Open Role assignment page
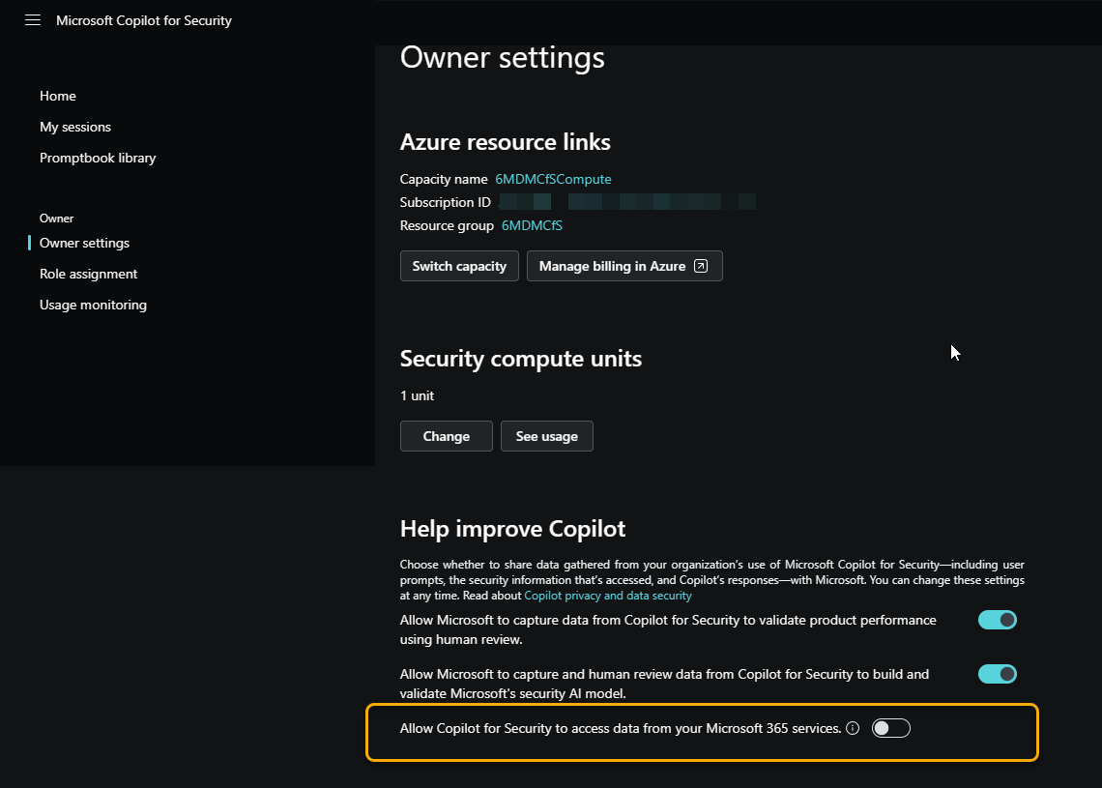The height and width of the screenshot is (788, 1102). (89, 275)
